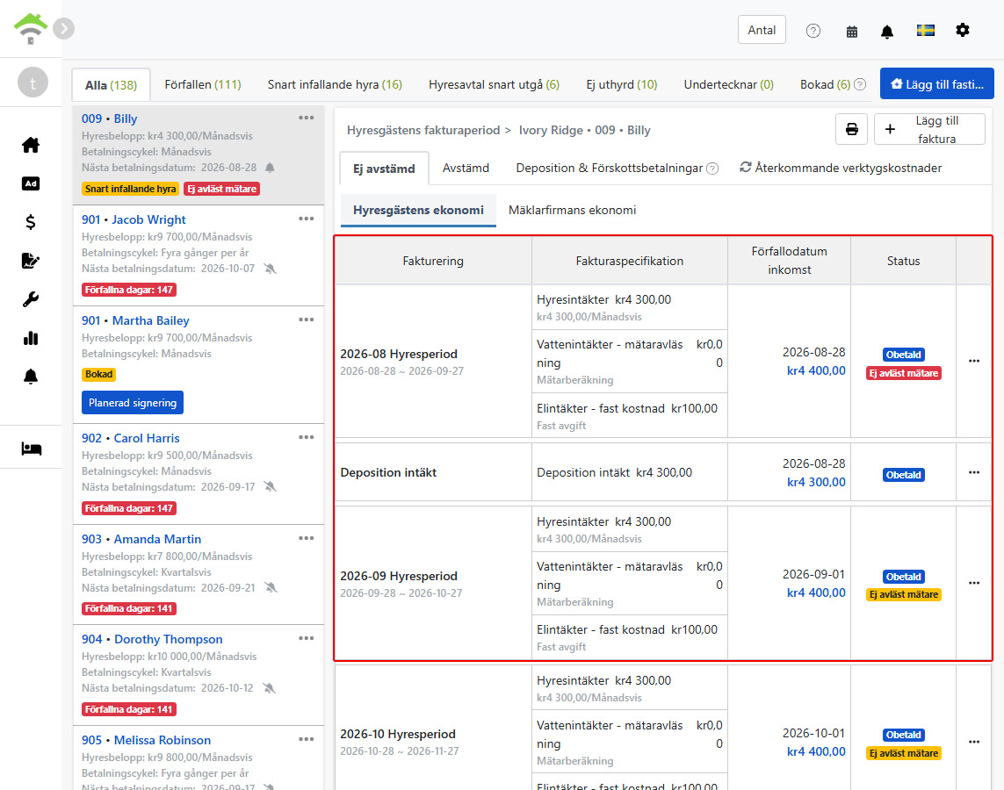1004x790 pixels.
Task: Switch to Mäklarfirmans ekonomi tab
Action: pyautogui.click(x=572, y=210)
